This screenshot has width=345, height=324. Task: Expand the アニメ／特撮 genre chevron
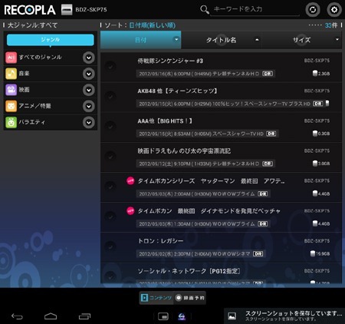(x=89, y=106)
